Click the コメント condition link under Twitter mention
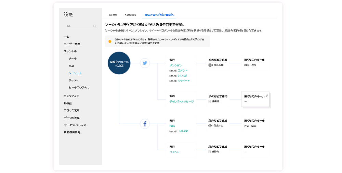Screen dimensions: 342x173 [x=183, y=71]
